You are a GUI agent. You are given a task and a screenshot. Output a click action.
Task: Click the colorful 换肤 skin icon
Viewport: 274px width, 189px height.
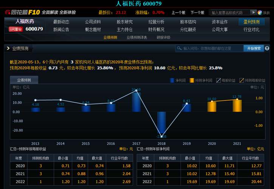click(260, 12)
